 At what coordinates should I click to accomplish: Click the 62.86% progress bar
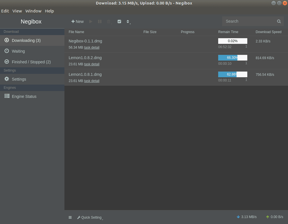(233, 74)
